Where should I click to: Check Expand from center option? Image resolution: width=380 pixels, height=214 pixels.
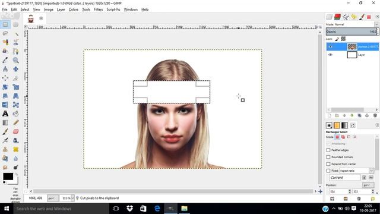[x=328, y=164]
